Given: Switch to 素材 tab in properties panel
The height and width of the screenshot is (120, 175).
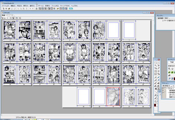Looking at the screenshot, I should pos(167,18).
